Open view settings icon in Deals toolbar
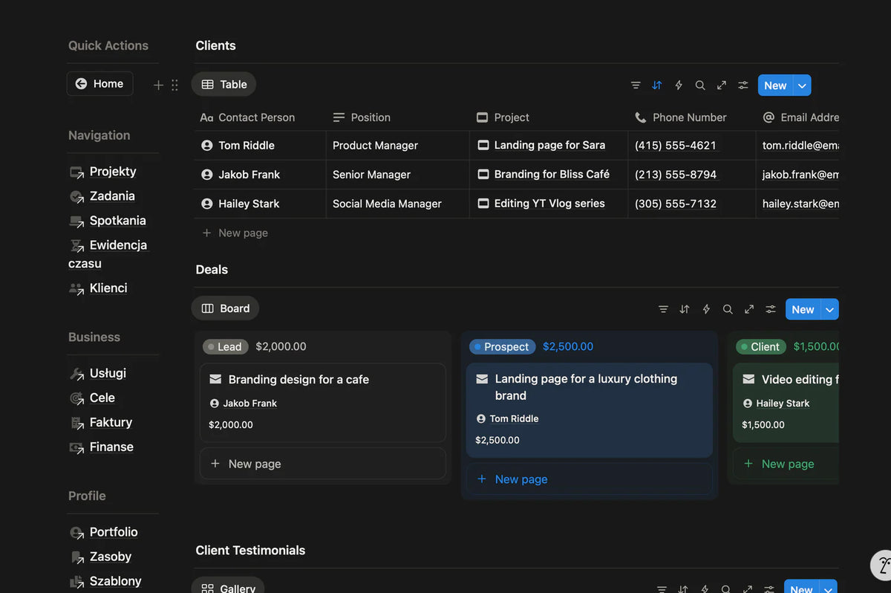 pyautogui.click(x=771, y=309)
